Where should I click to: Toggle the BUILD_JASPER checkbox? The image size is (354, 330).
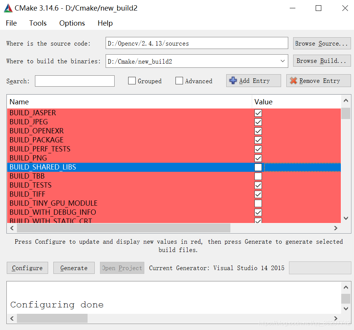(258, 113)
